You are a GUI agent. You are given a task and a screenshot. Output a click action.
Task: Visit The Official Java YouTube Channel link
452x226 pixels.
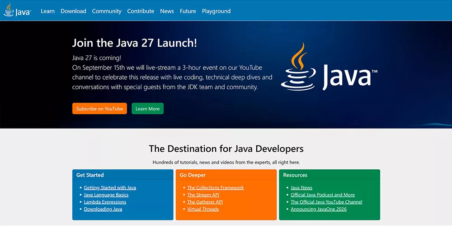click(326, 202)
